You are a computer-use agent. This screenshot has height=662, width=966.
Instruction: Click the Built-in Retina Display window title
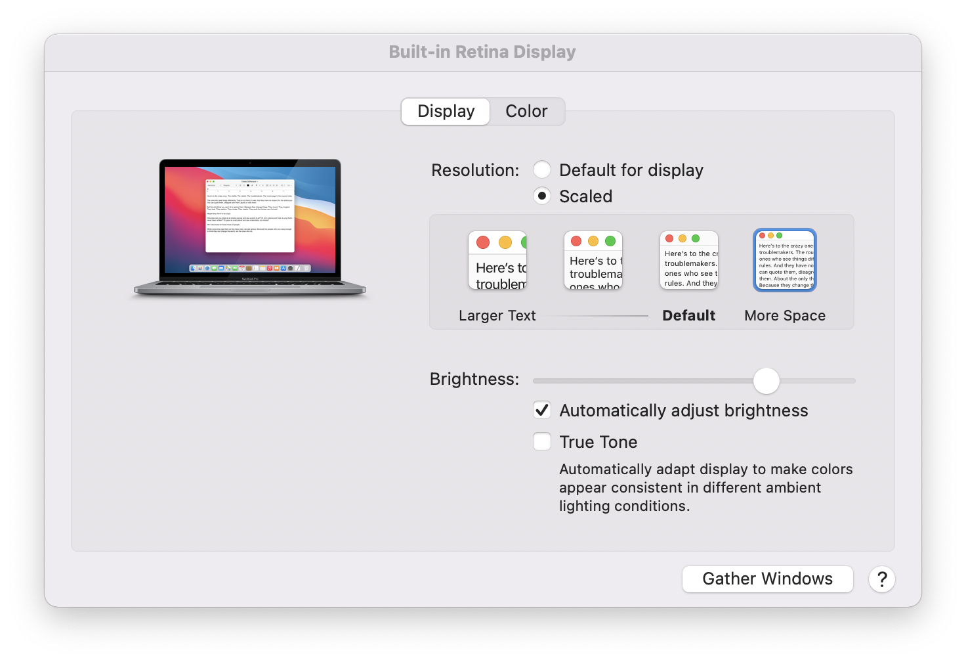[x=482, y=52]
